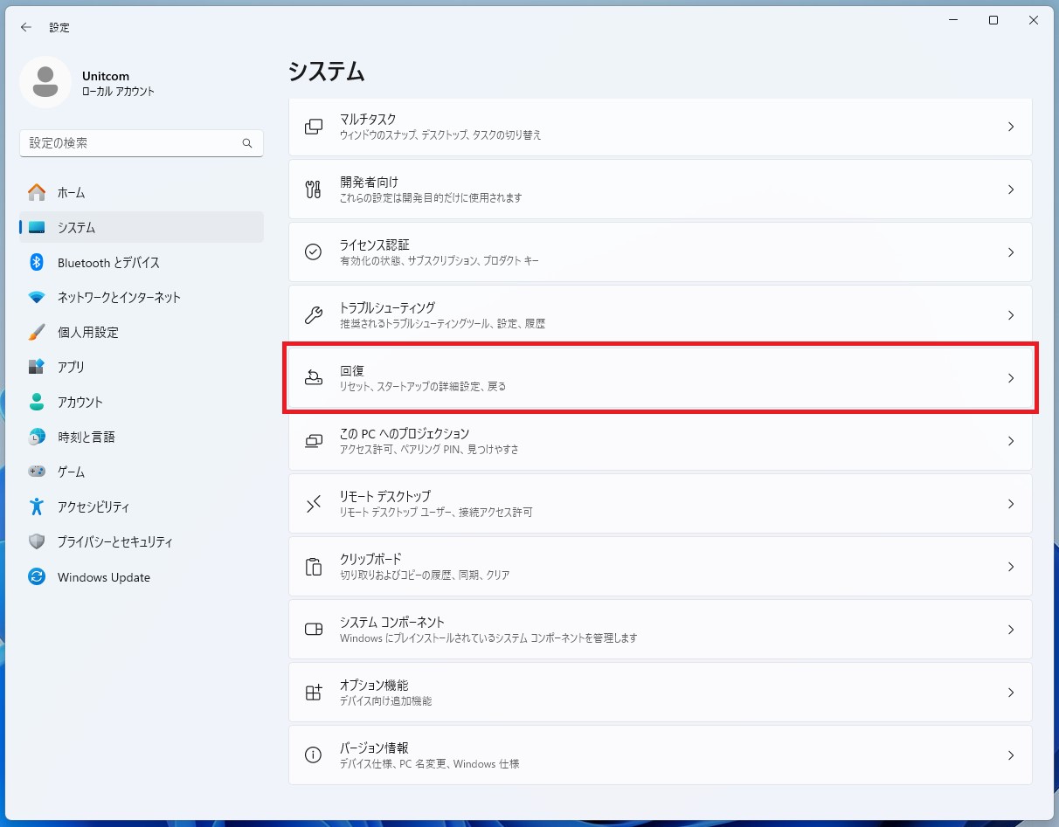Screen dimensions: 1059x827
Task: Click the Privacy & Security shield icon
Action: point(37,541)
